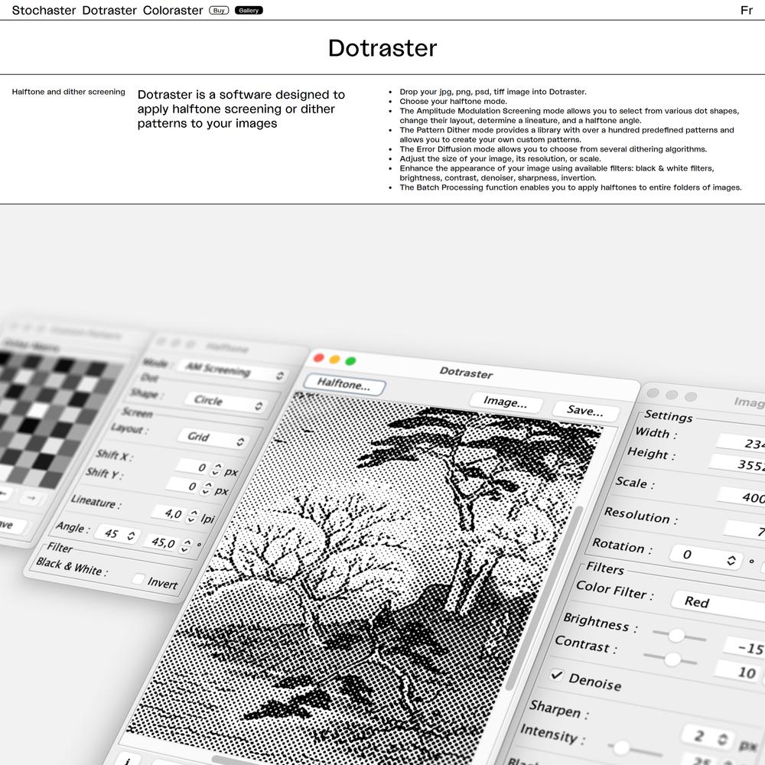Viewport: 765px width, 765px height.
Task: Uncheck the Denoise checkbox
Action: 556,675
